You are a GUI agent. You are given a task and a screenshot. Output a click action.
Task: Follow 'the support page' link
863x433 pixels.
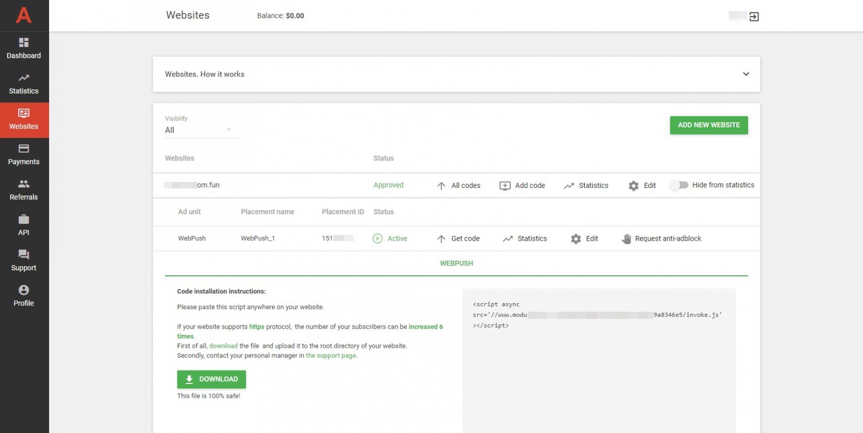(x=331, y=355)
